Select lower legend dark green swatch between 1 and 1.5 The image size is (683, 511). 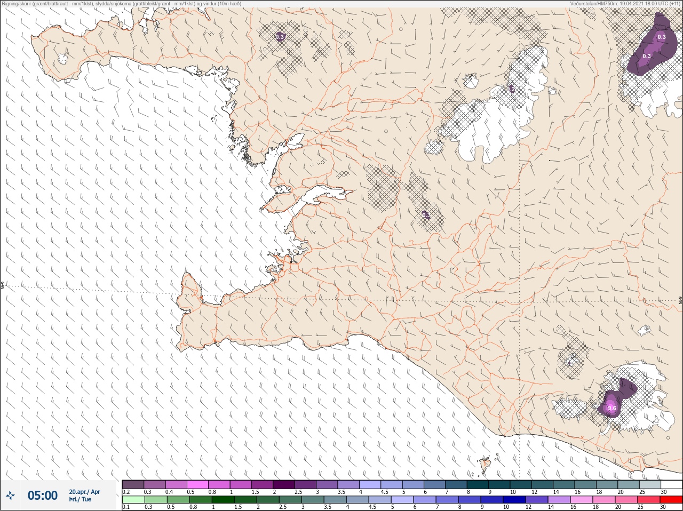pyautogui.click(x=222, y=500)
